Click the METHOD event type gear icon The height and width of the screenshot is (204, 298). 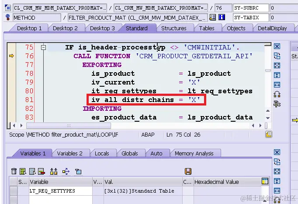pyautogui.click(x=8, y=18)
